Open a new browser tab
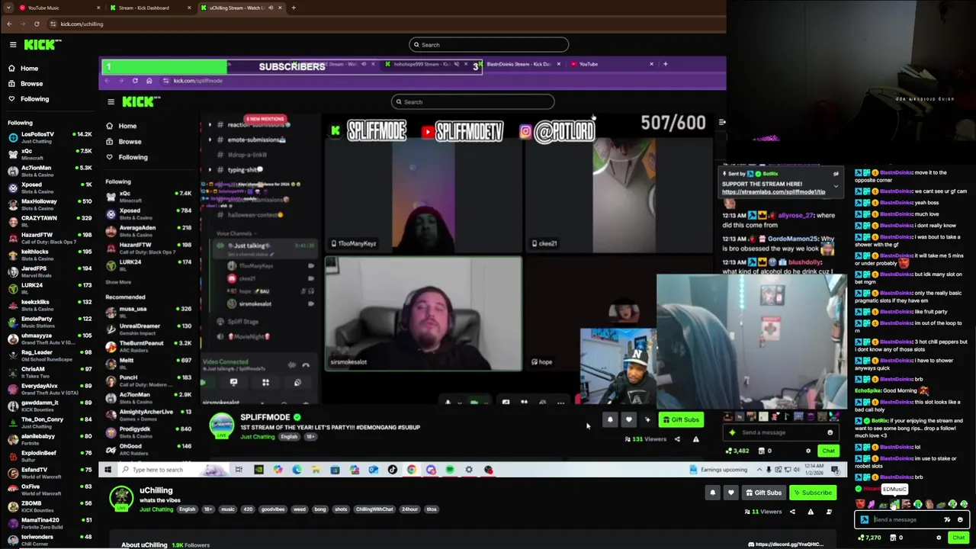 pyautogui.click(x=294, y=8)
